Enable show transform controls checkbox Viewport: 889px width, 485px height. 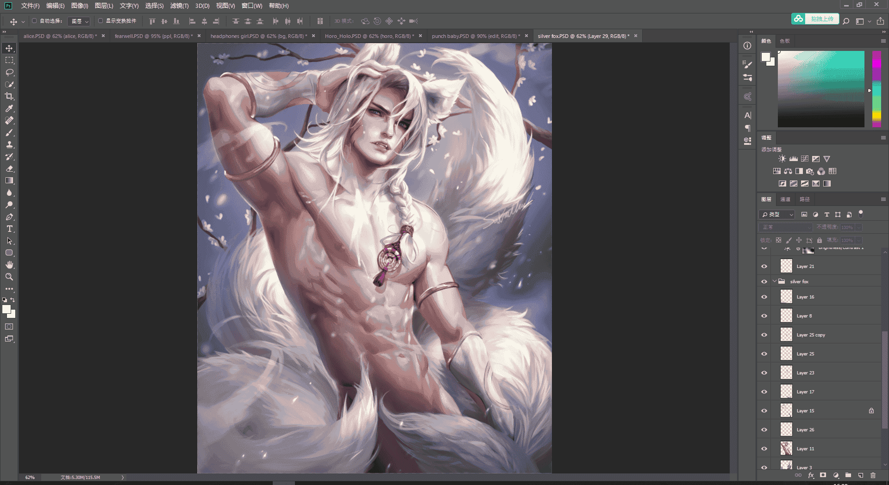(100, 21)
